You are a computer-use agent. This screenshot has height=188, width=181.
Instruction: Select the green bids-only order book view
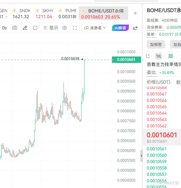(x=171, y=56)
